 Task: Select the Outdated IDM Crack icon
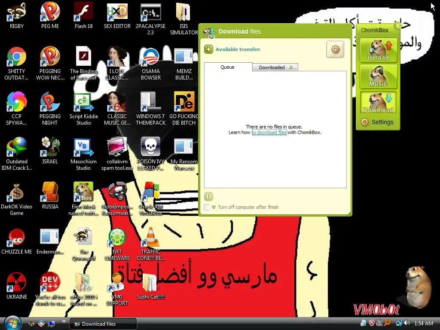pos(17,154)
